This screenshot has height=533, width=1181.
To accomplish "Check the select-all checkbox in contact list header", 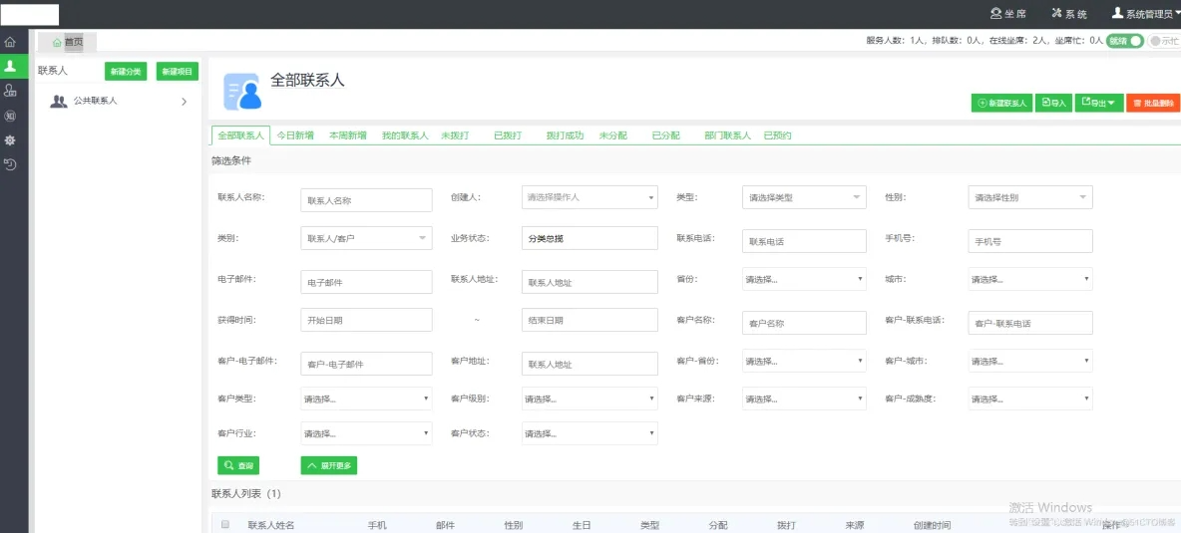I will coord(225,525).
